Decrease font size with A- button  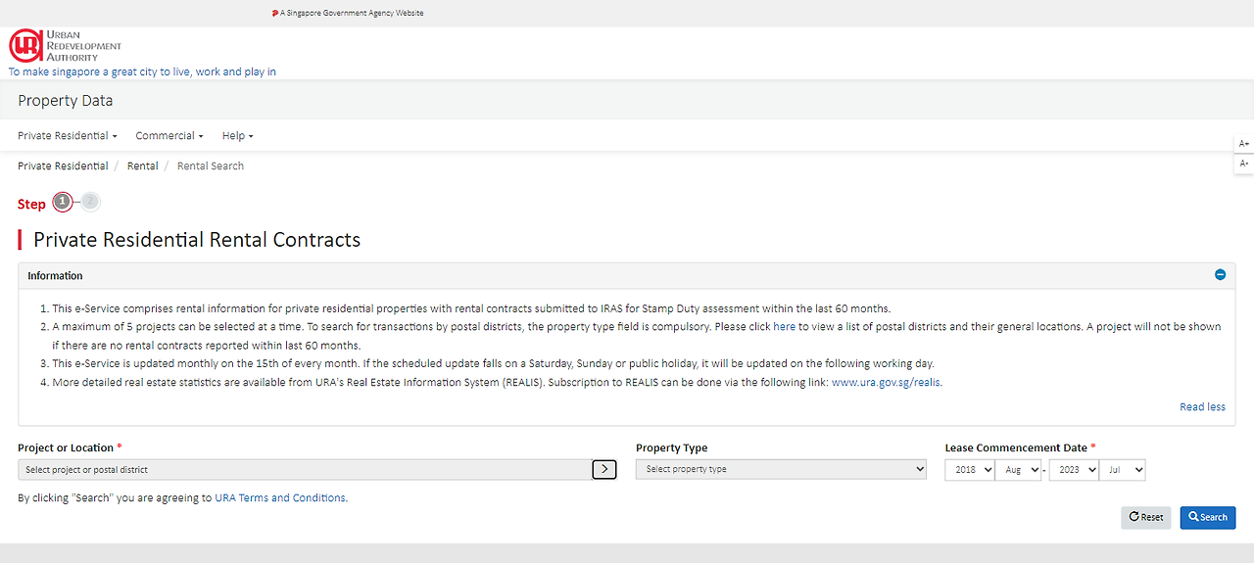(x=1244, y=164)
